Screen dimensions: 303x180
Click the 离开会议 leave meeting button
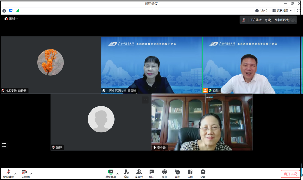coord(290,174)
